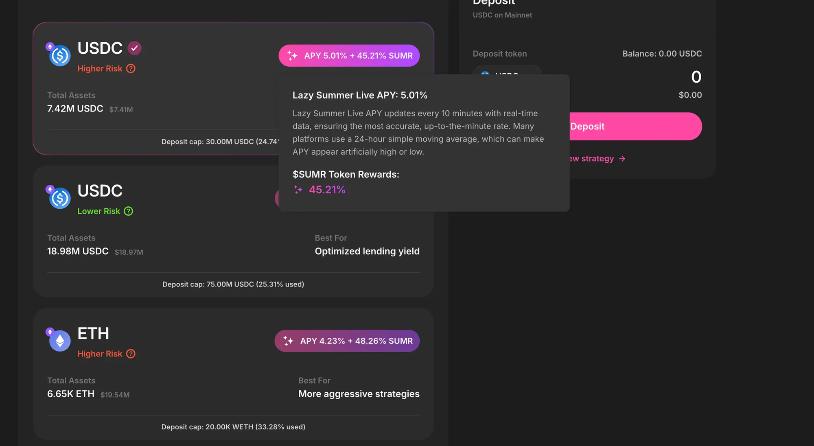Click the Higher Risk help icon on top USDC card

[131, 69]
